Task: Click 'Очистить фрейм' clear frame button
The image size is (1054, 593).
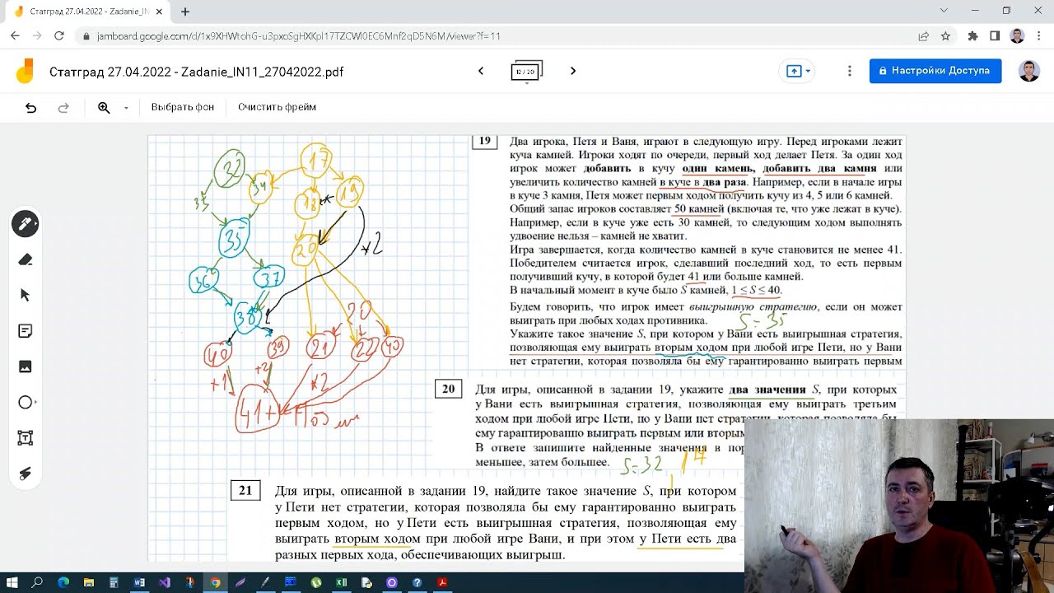Action: (277, 107)
